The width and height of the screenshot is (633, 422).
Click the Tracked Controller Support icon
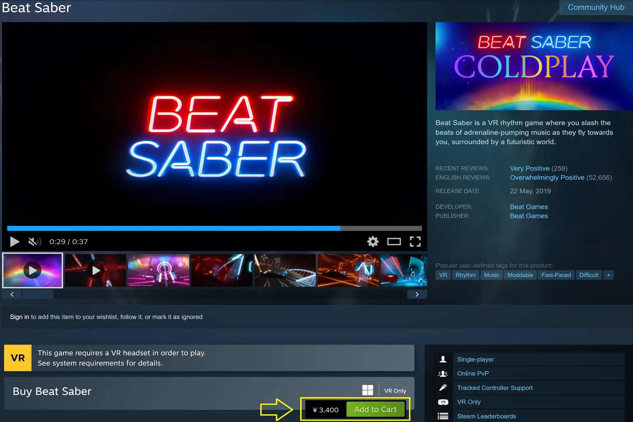tap(443, 388)
